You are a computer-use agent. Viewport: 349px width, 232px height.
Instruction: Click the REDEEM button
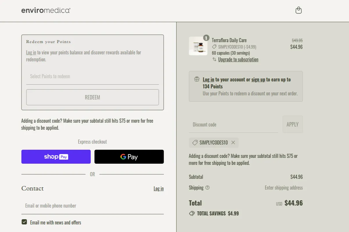(x=92, y=97)
